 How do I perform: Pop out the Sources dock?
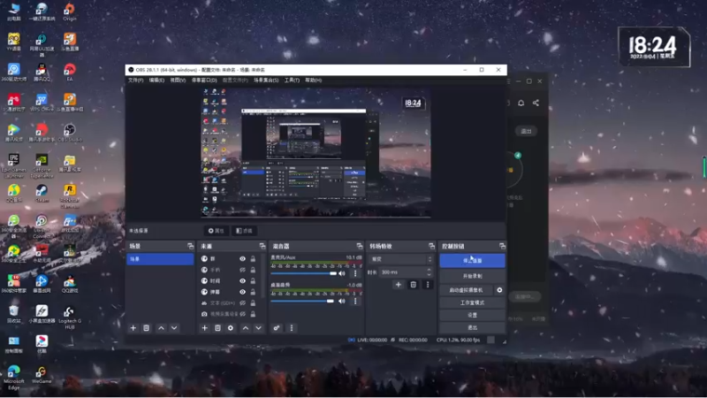262,246
